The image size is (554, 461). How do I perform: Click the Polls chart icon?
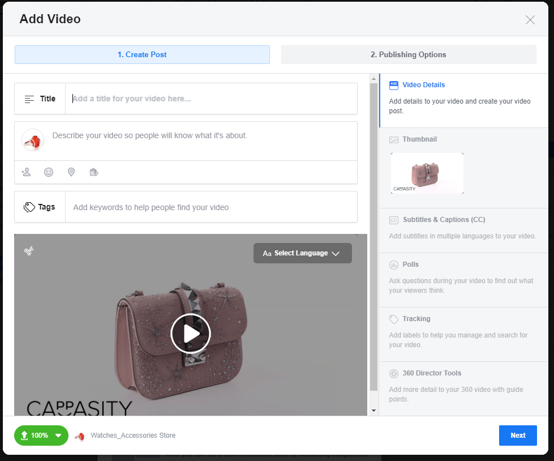[x=394, y=265]
